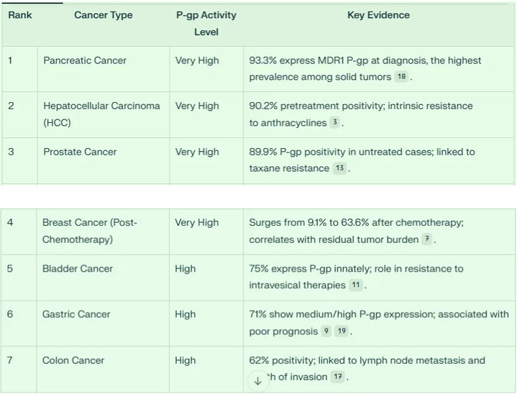Click citation 11 about intravesical therapies
The width and height of the screenshot is (517, 394).
point(355,285)
